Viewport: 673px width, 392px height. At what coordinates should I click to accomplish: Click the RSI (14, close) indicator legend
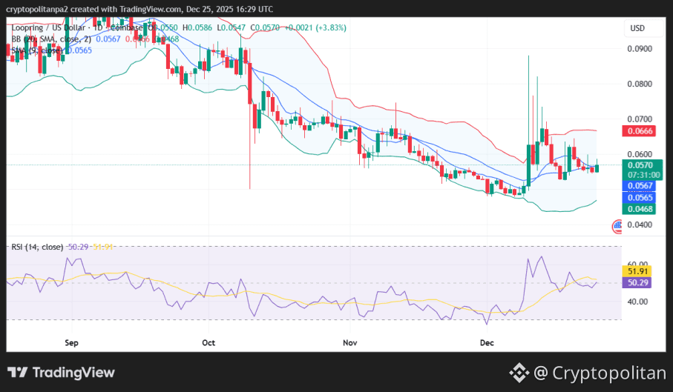coord(37,247)
